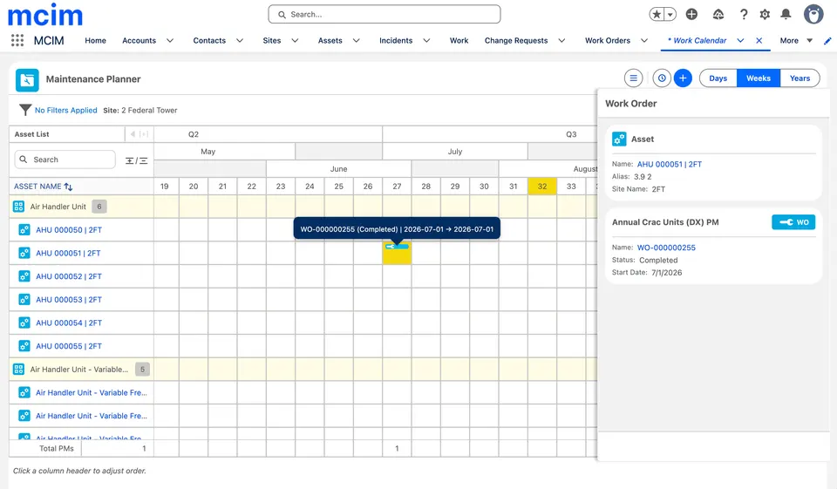This screenshot has width=837, height=489.
Task: Click the filter funnel icon
Action: [25, 110]
